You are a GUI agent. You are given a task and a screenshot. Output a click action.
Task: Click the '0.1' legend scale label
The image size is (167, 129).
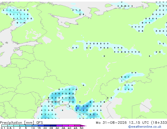click(x=3, y=128)
